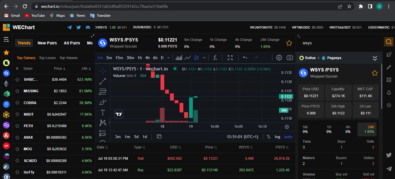Switch to New Pairs tab
Image resolution: width=395 pixels, height=179 pixels.
(x=47, y=43)
